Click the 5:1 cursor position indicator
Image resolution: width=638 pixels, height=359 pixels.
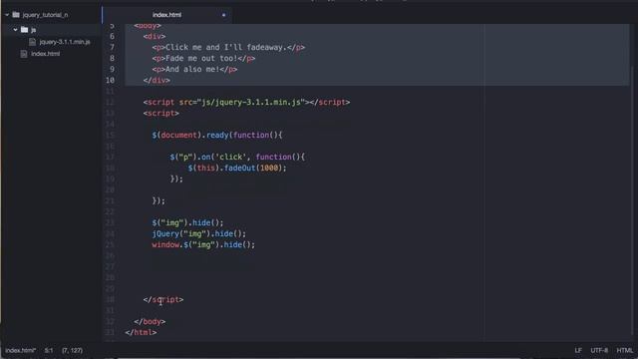[49, 350]
